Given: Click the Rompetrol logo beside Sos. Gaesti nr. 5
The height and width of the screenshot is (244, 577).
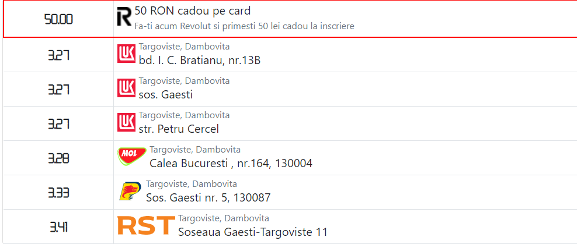Looking at the screenshot, I should pos(130,191).
